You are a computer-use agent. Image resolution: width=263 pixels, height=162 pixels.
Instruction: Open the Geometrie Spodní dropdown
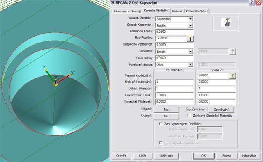tap(190, 52)
